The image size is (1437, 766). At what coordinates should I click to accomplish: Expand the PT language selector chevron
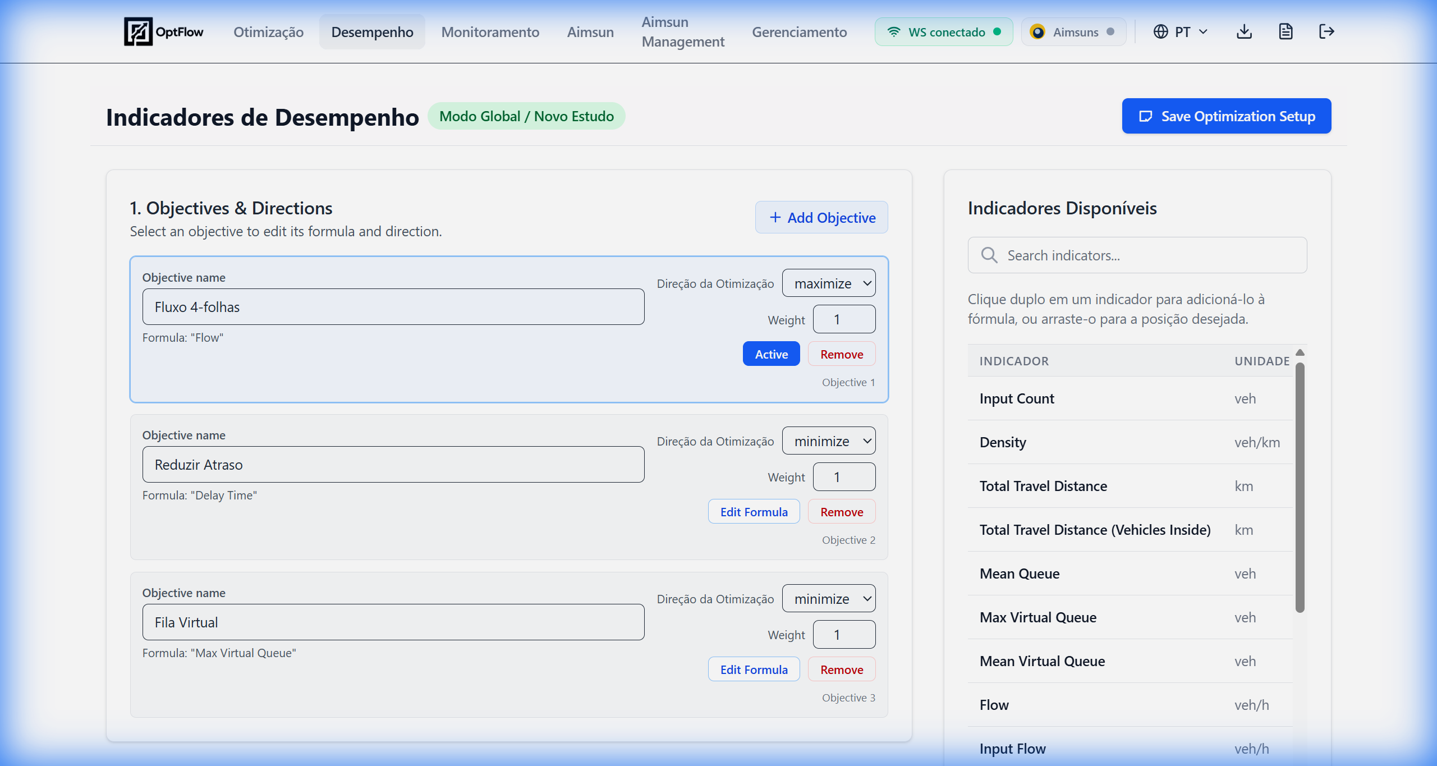coord(1203,31)
